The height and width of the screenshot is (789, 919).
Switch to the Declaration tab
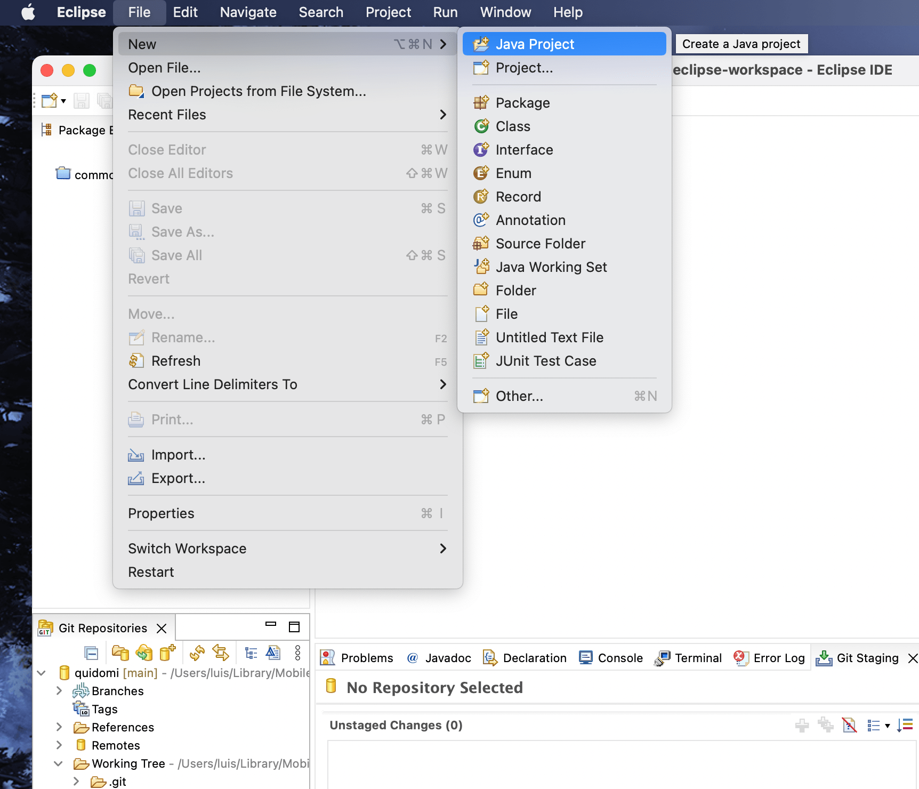[525, 658]
